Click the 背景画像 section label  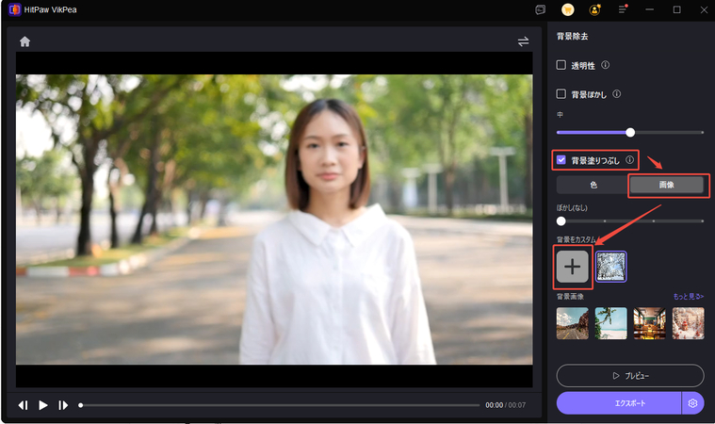tap(570, 297)
